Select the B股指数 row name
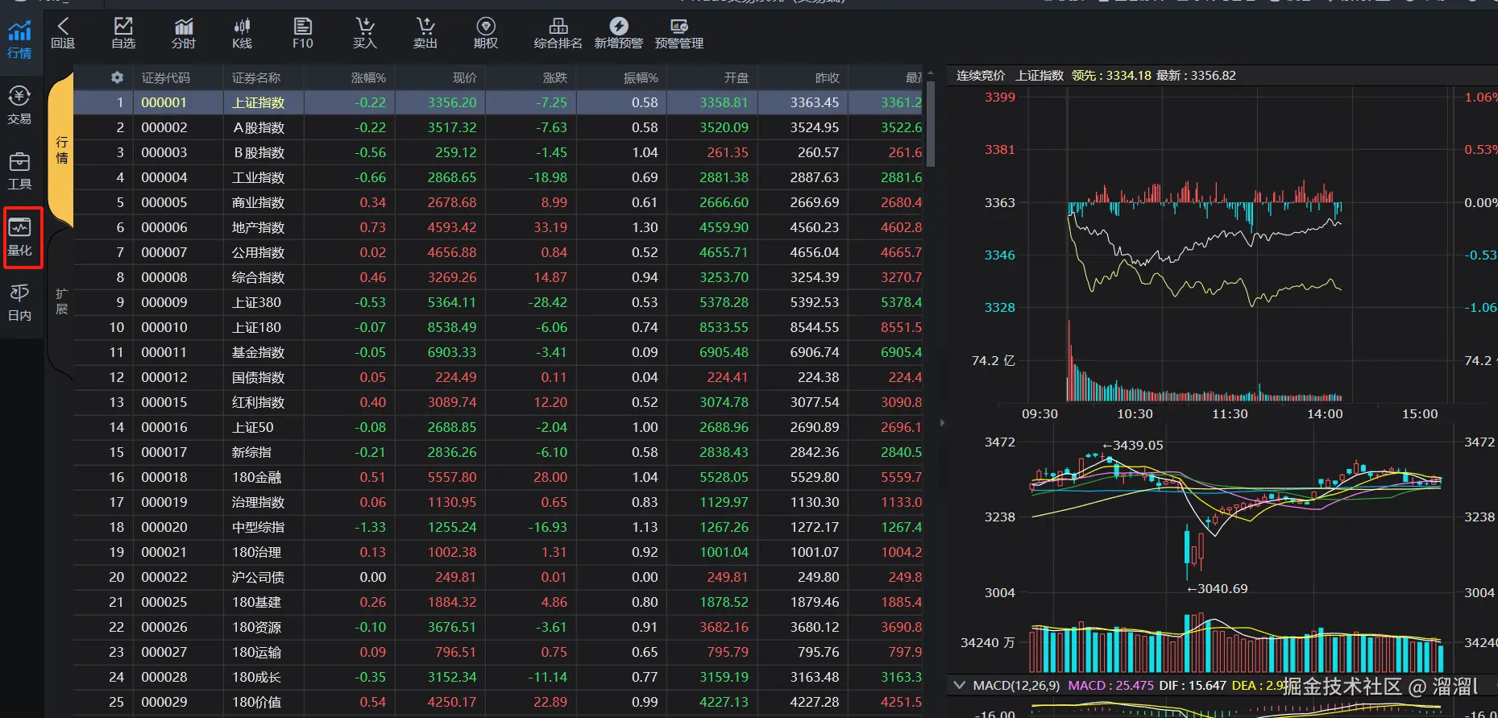This screenshot has height=718, width=1498. pos(259,152)
